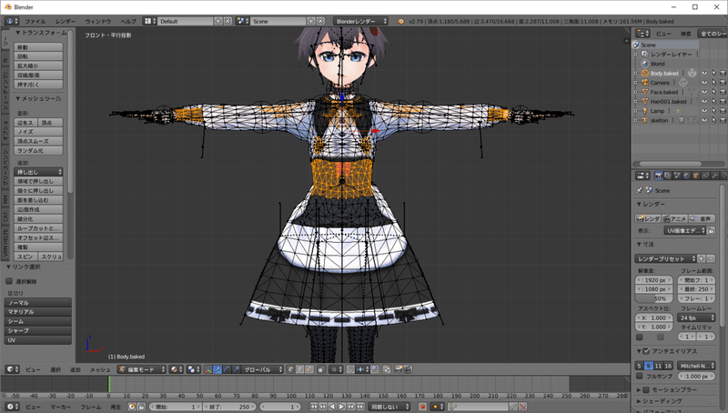Enable the フルサンプ checkbox
This screenshot has height=413, width=728.
click(640, 376)
